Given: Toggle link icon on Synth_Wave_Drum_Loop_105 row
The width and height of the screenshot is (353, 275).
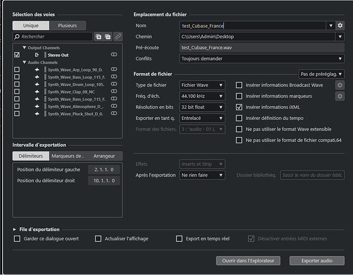Looking at the screenshot, I should tap(114, 84).
